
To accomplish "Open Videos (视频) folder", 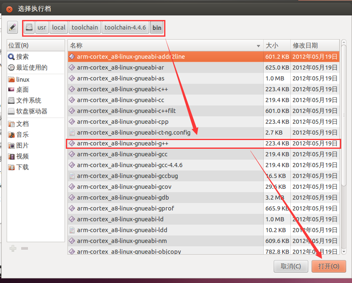I will [x=36, y=156].
